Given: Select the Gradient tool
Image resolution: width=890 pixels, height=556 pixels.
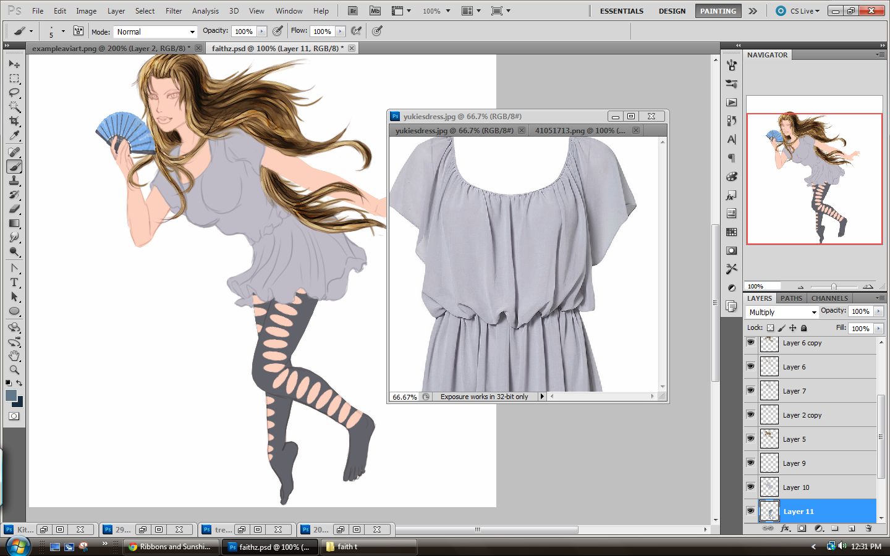Looking at the screenshot, I should click(x=14, y=223).
